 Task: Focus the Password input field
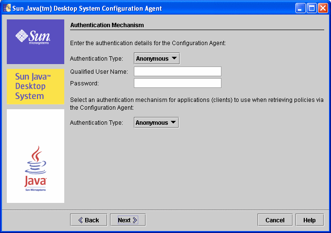pyautogui.click(x=178, y=83)
